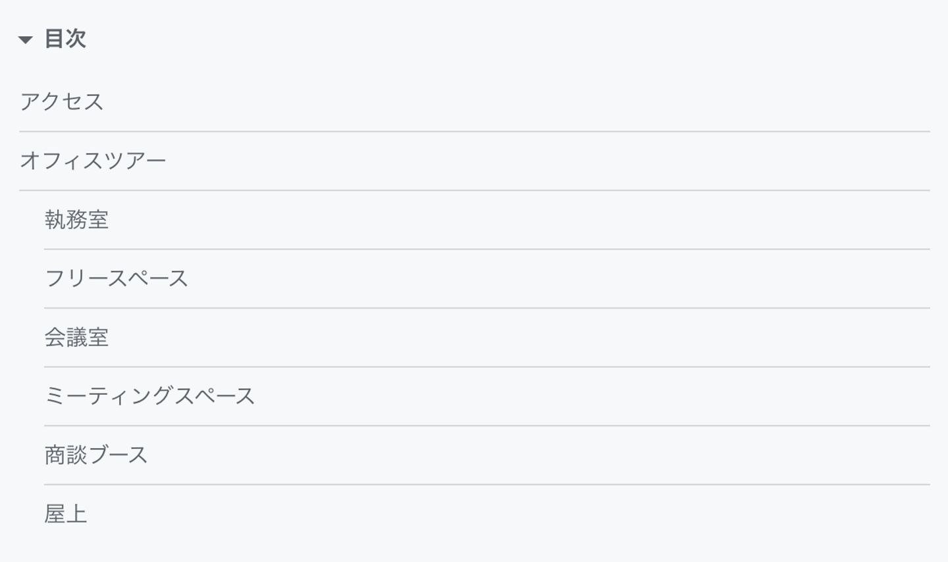Open ミーティングスペース link
This screenshot has height=562, width=948.
click(x=149, y=396)
